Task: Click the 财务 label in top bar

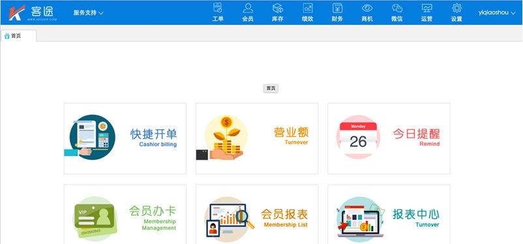Action: click(337, 19)
